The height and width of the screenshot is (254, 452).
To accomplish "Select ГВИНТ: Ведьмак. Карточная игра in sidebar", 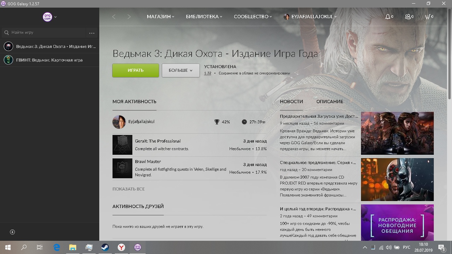I will coord(49,60).
